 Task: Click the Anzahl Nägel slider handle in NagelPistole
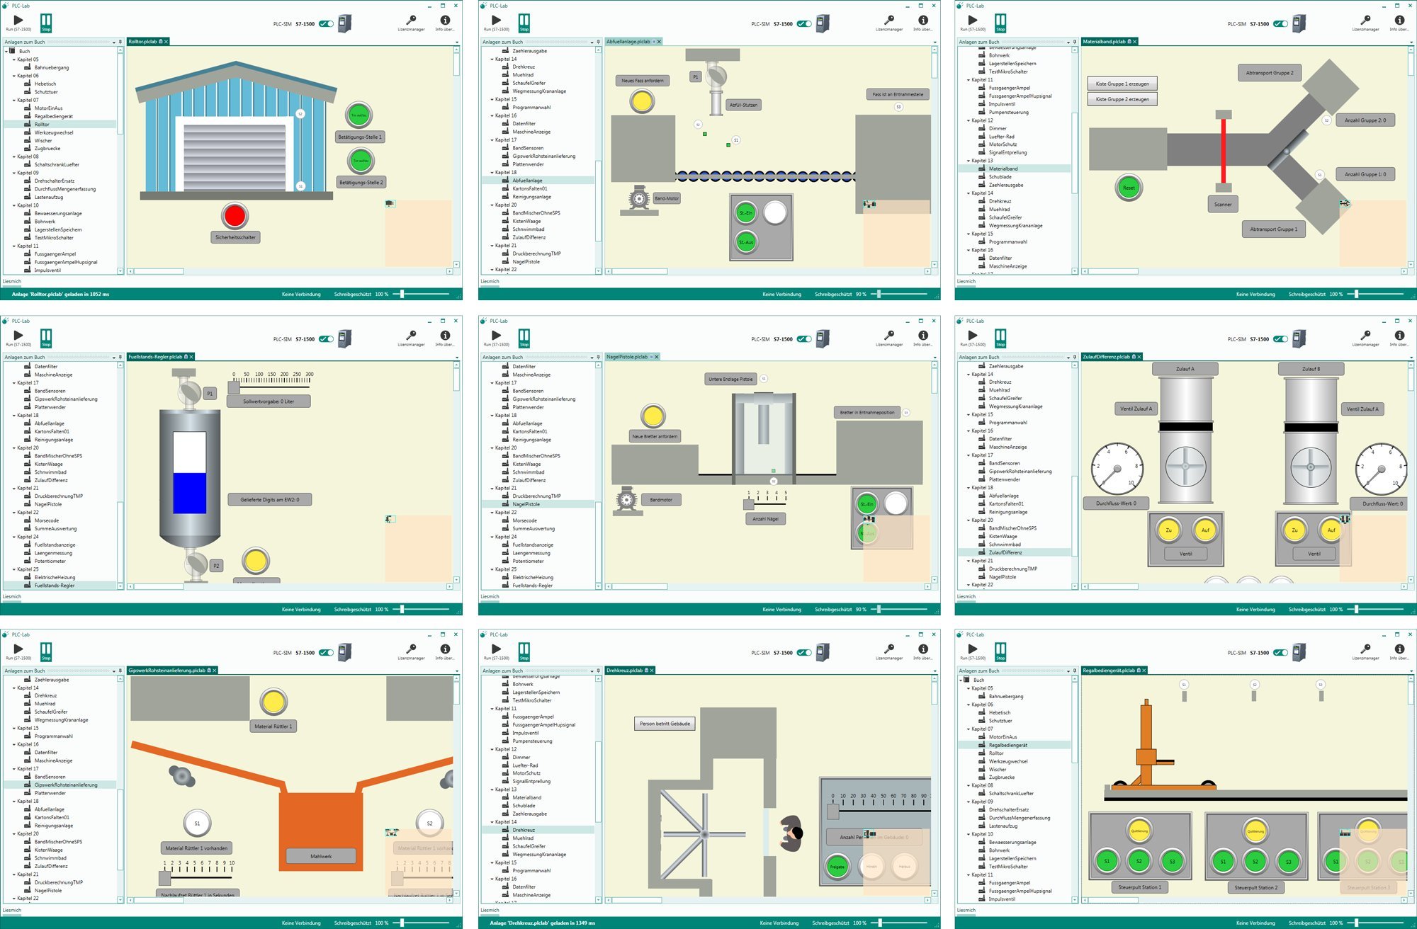[749, 504]
